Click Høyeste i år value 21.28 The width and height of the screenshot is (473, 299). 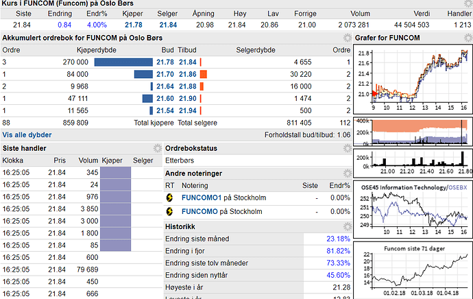pos(341,287)
